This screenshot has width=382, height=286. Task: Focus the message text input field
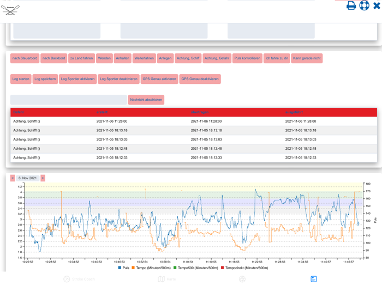(x=68, y=100)
